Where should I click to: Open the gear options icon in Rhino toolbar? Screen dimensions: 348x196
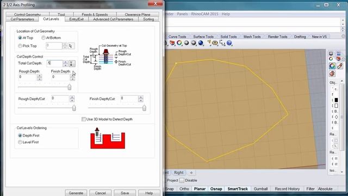tap(215, 42)
